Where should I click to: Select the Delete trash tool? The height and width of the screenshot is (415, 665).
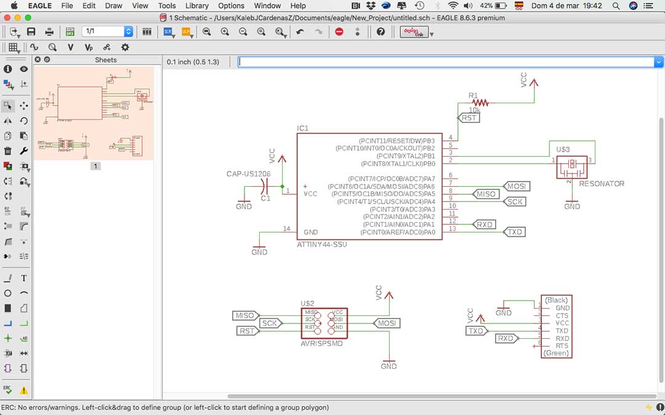coord(7,151)
